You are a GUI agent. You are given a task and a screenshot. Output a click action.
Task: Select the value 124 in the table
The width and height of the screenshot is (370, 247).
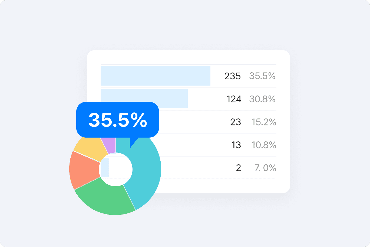(234, 99)
